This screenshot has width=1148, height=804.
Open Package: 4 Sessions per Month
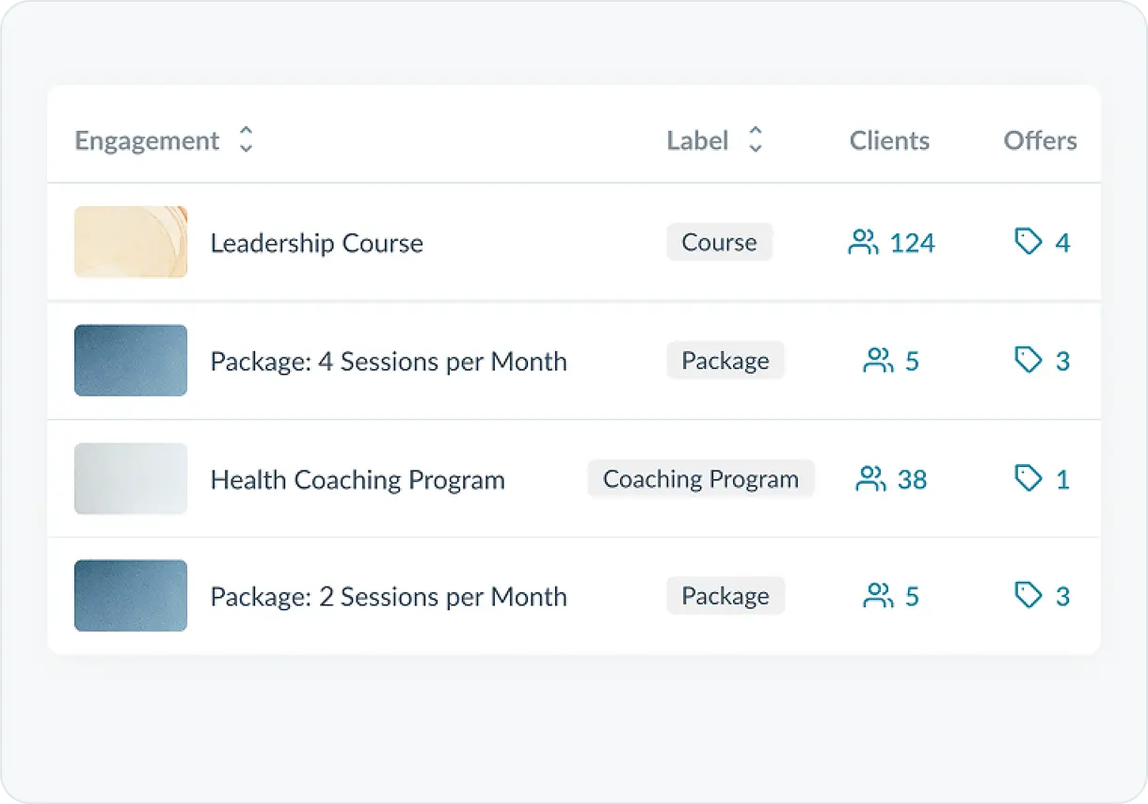pos(388,362)
